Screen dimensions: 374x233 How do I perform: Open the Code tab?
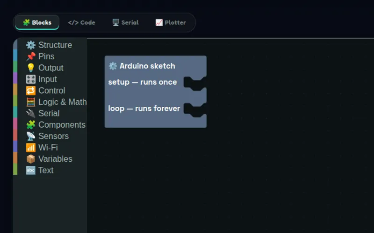81,22
